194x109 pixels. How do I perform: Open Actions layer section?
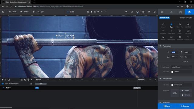tap(163, 38)
